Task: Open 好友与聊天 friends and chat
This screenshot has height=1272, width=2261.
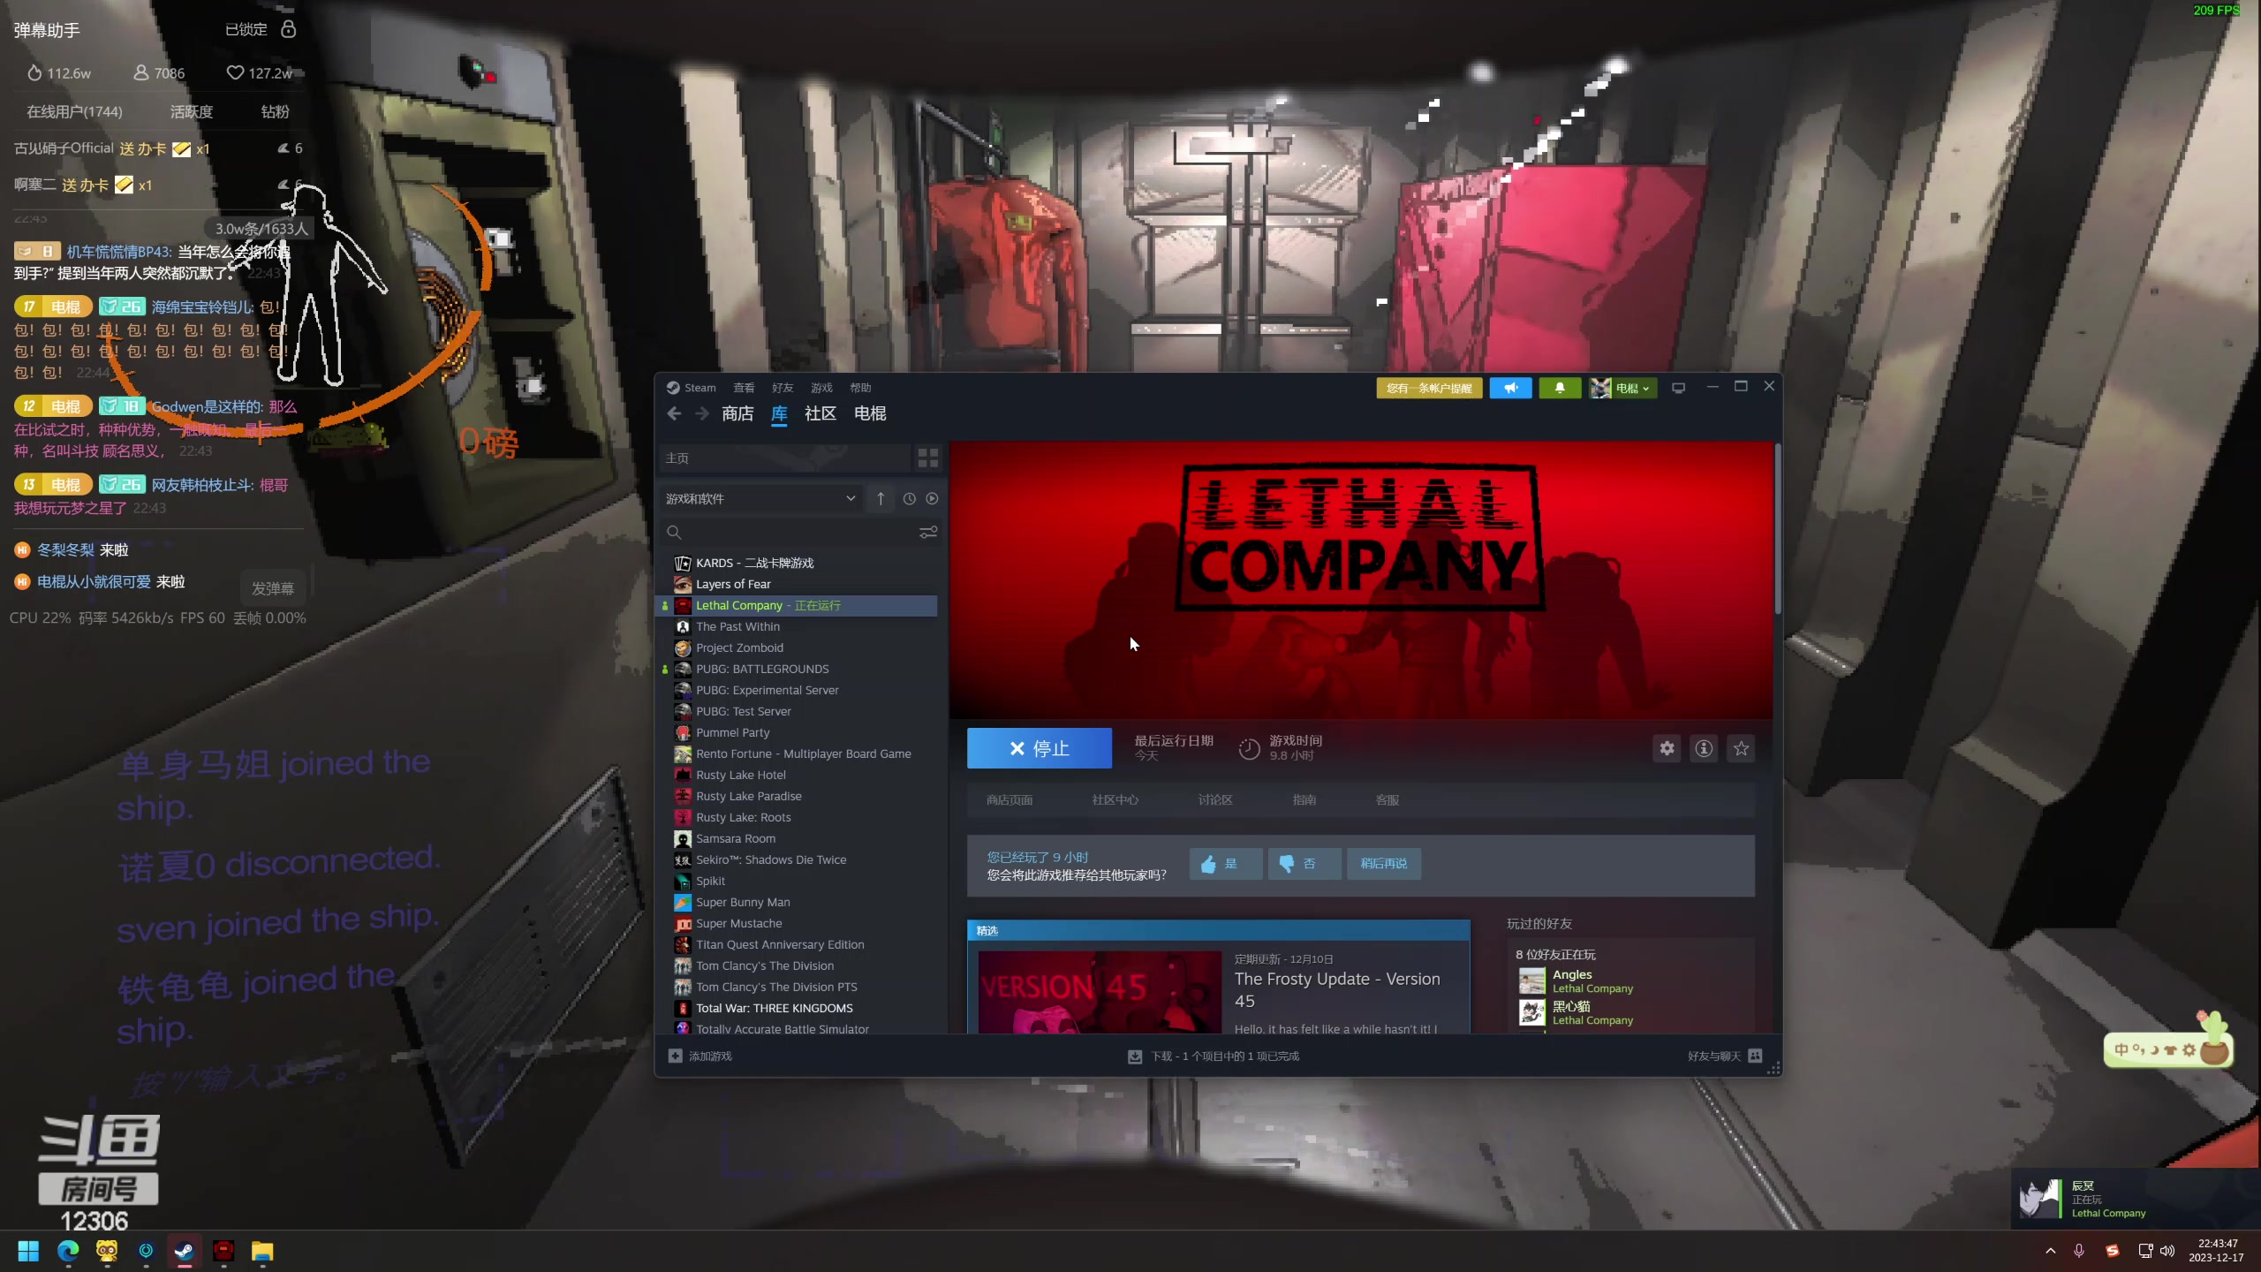Action: pyautogui.click(x=1725, y=1056)
